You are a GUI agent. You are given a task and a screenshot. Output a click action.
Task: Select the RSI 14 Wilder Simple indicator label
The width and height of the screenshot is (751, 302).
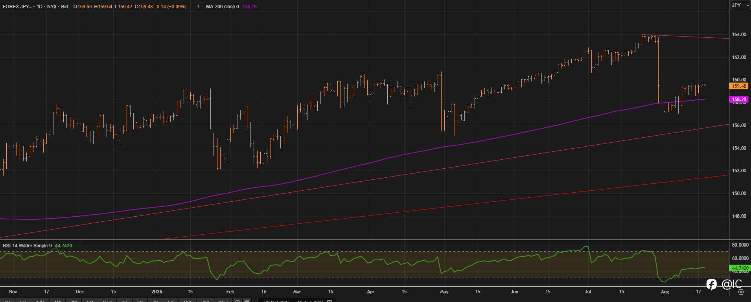[27, 246]
